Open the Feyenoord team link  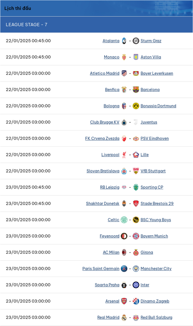tap(110, 236)
